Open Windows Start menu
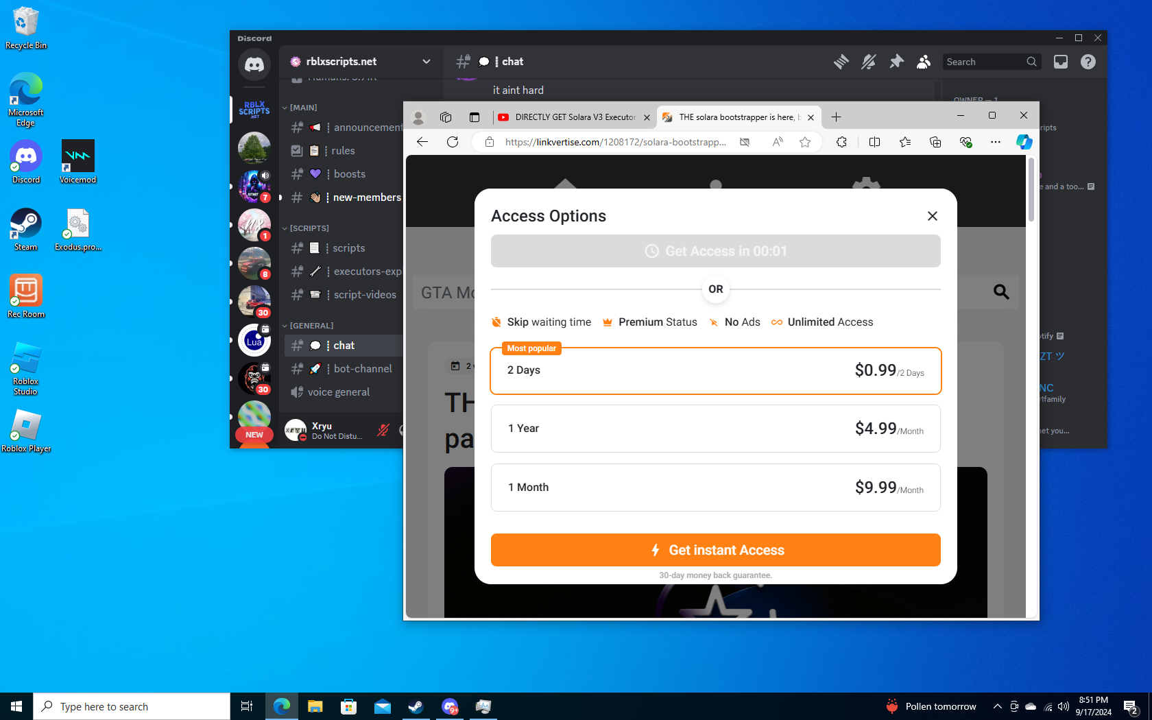This screenshot has width=1152, height=720. (16, 706)
